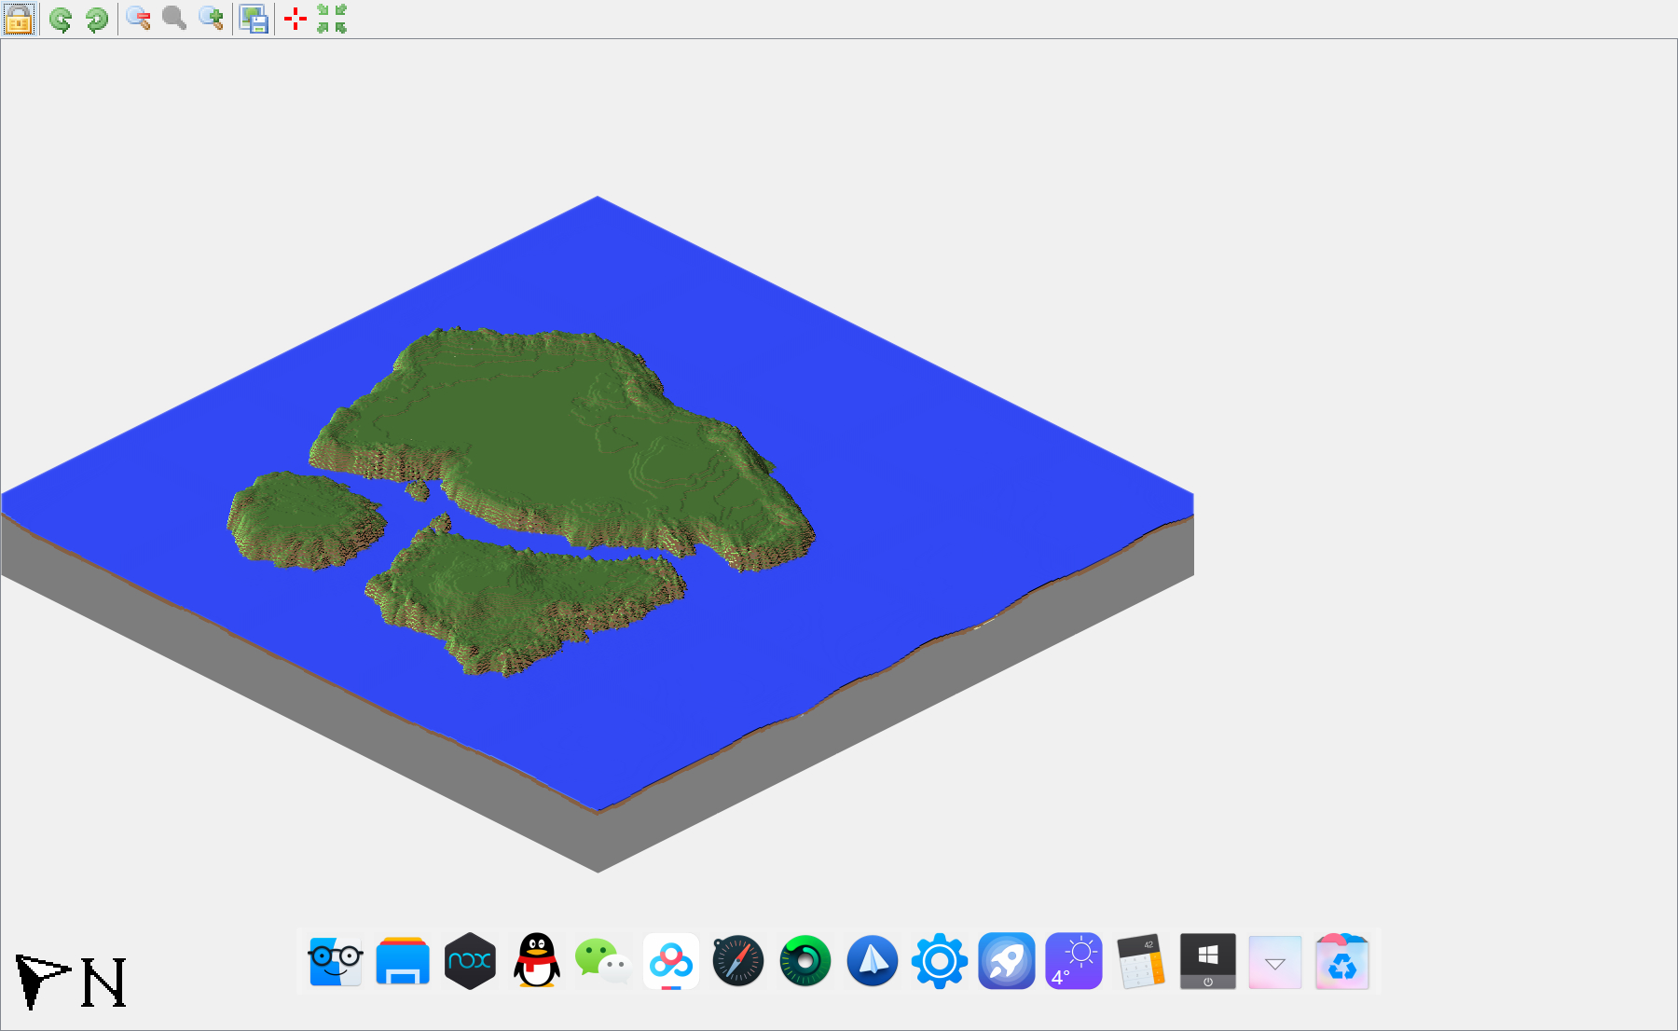Reset zoom with the plain gray magnifier

174,19
